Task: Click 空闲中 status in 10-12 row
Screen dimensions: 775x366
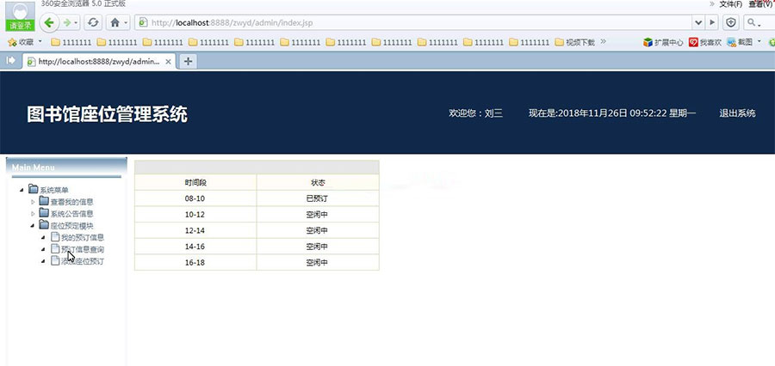Action: [318, 215]
